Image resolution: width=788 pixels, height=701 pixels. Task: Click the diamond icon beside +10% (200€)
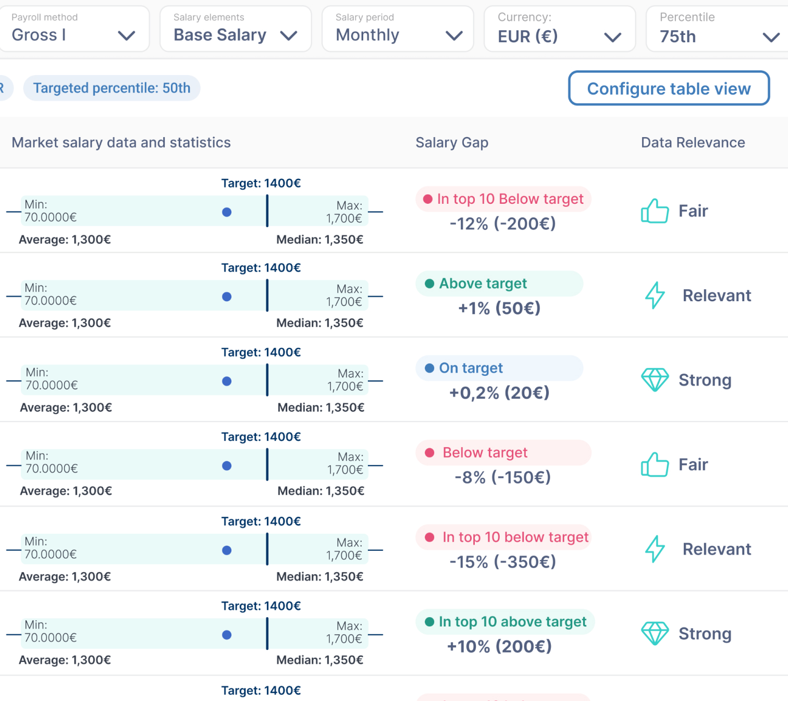coord(655,633)
